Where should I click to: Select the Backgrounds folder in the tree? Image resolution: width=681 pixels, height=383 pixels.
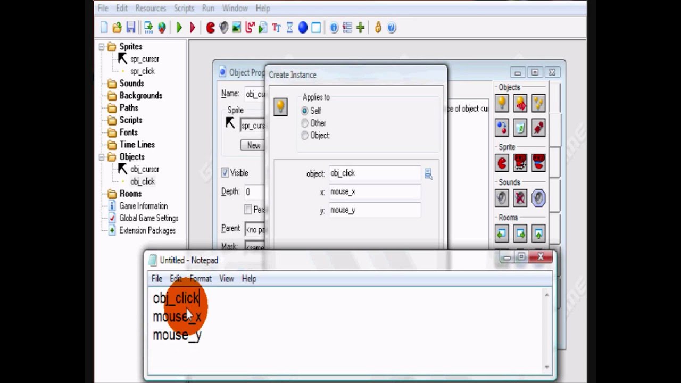point(140,96)
